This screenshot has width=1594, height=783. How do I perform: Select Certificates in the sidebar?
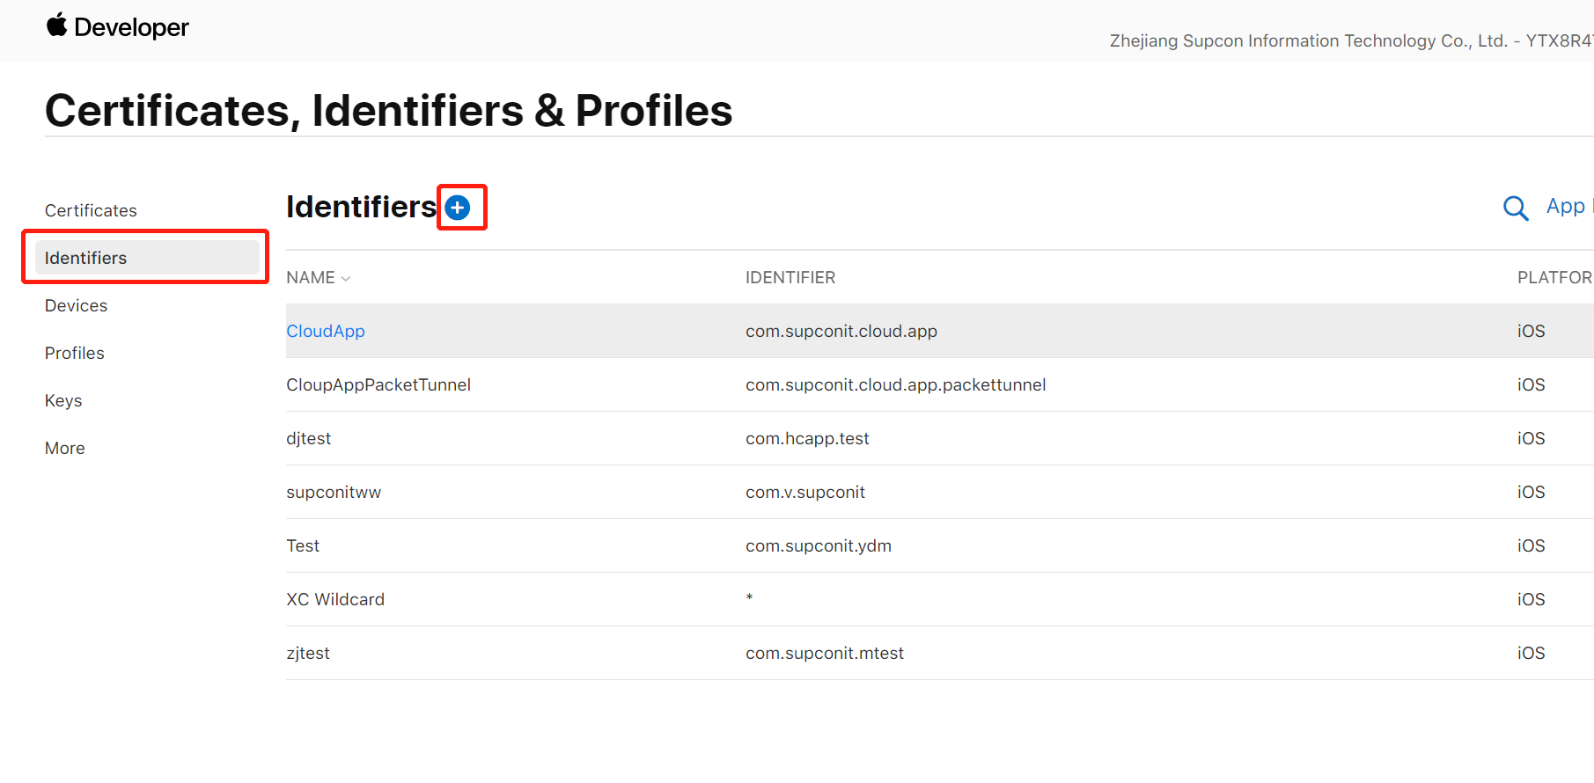coord(91,210)
